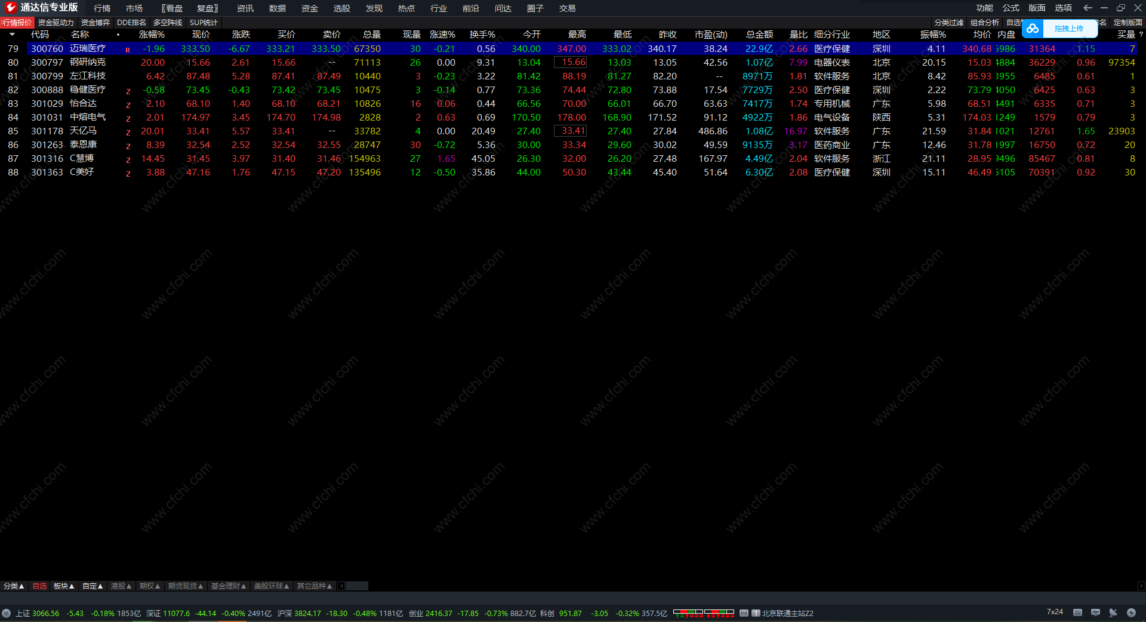This screenshot has width=1146, height=622.
Task: Open the 功能 menu at top right
Action: tap(985, 8)
